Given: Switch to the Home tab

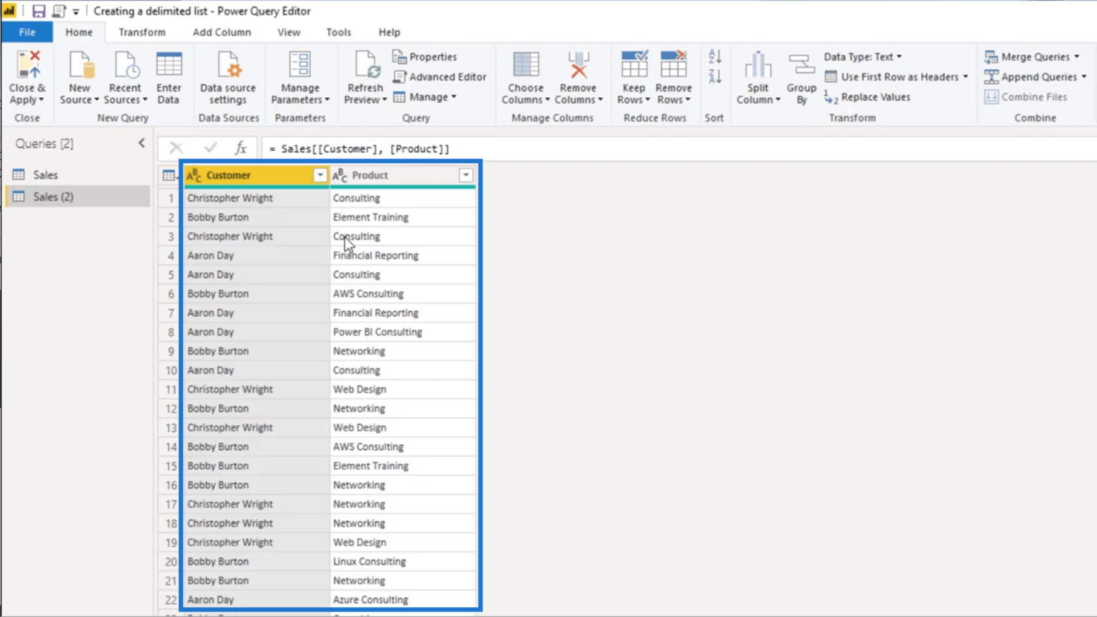Looking at the screenshot, I should [x=79, y=32].
